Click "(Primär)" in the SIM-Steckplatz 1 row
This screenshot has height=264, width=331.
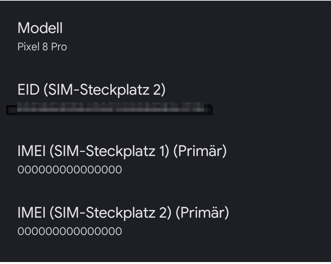pyautogui.click(x=200, y=151)
